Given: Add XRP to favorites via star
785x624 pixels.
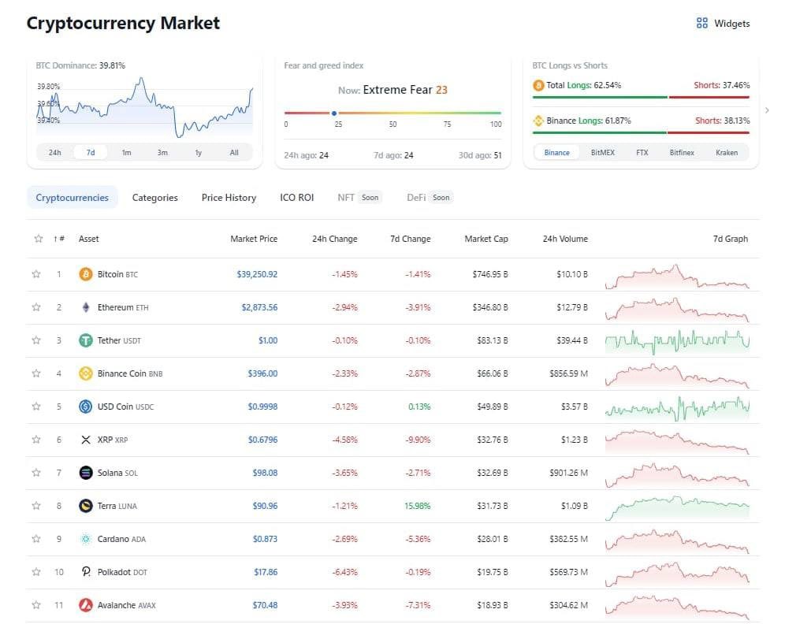Looking at the screenshot, I should click(x=36, y=440).
